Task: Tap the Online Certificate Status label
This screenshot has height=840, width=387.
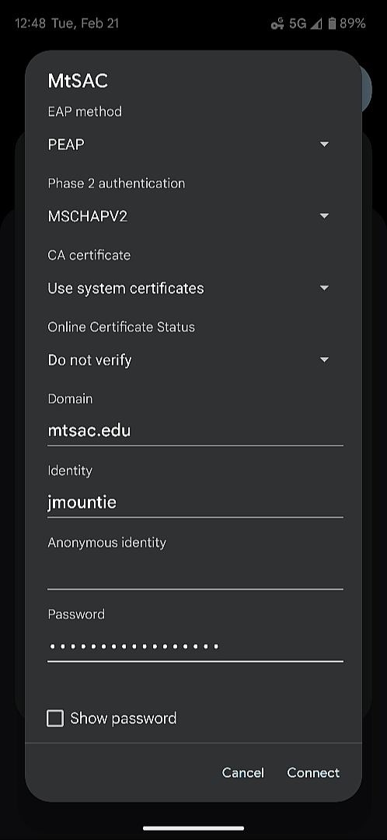Action: [121, 327]
